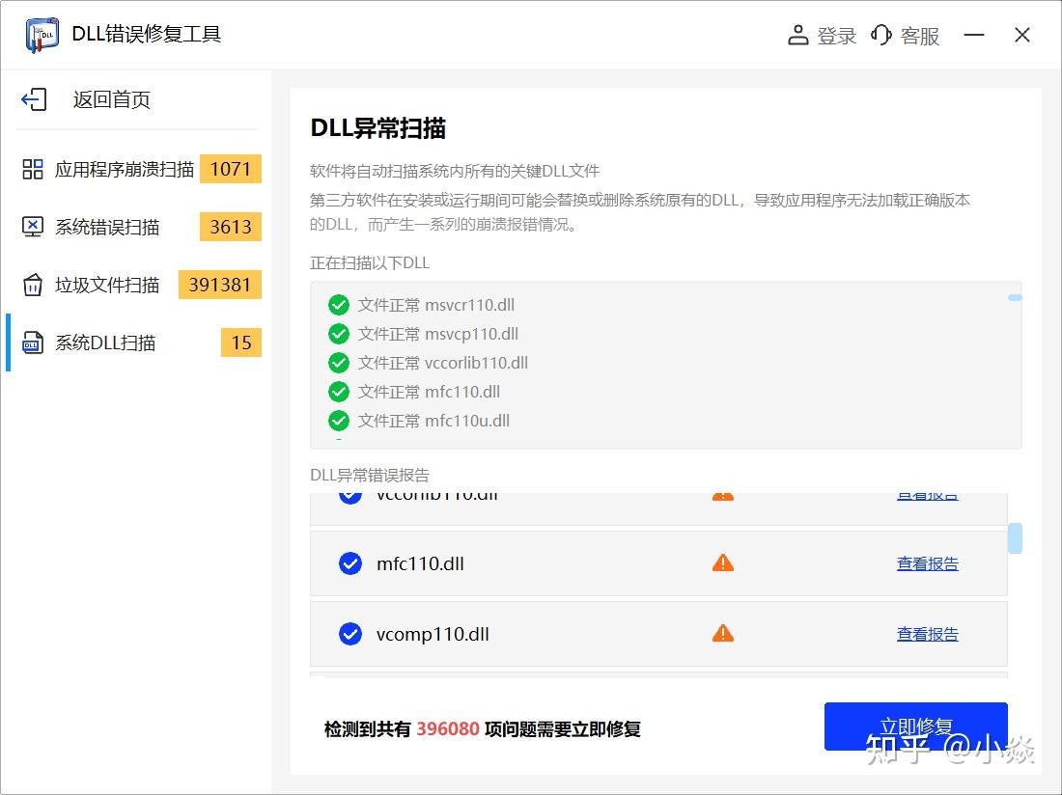The width and height of the screenshot is (1062, 795).
Task: Select the 应用程序崩溃扫描 sidebar icon
Action: (x=35, y=169)
